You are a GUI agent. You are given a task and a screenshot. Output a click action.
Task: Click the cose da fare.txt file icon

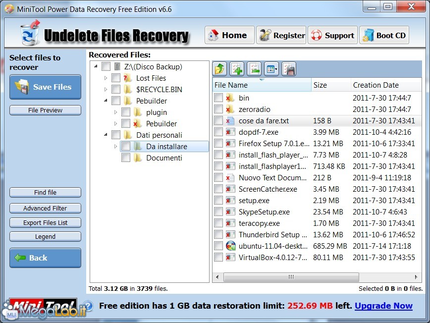[230, 121]
